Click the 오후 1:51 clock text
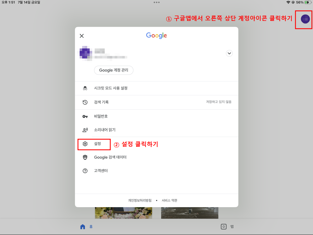The image size is (313, 235). [x=8, y=3]
